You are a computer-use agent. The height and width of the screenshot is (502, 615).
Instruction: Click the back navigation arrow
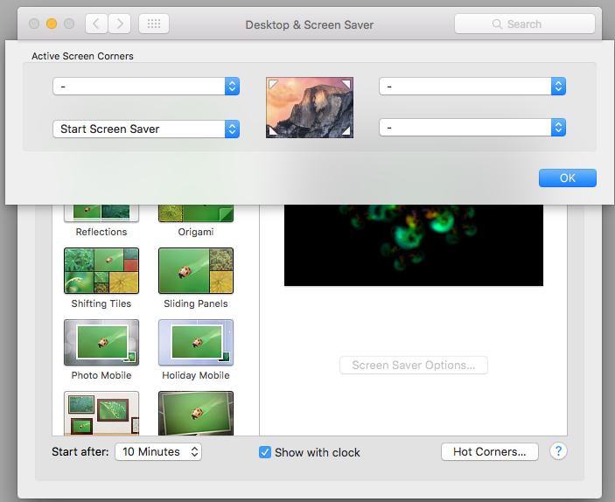(96, 24)
